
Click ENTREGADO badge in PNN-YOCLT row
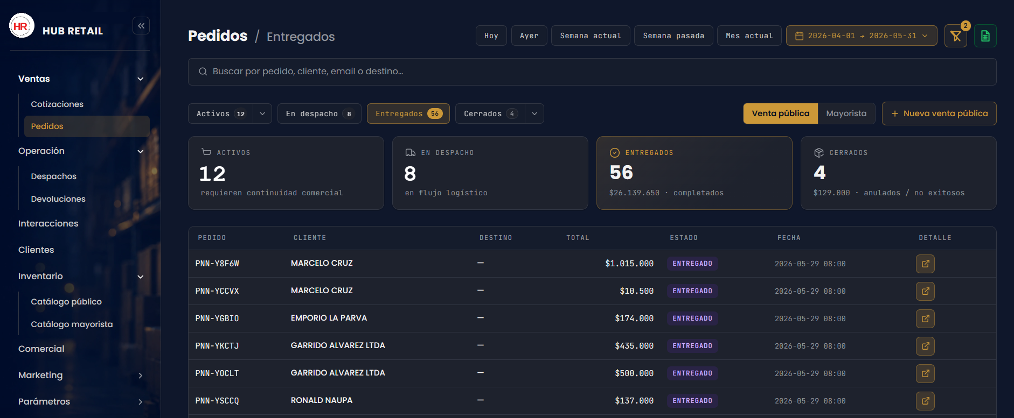click(x=692, y=373)
